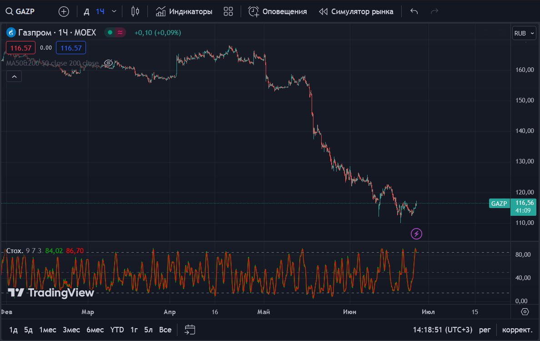
Task: Select the YTD range
Action: pos(117,330)
